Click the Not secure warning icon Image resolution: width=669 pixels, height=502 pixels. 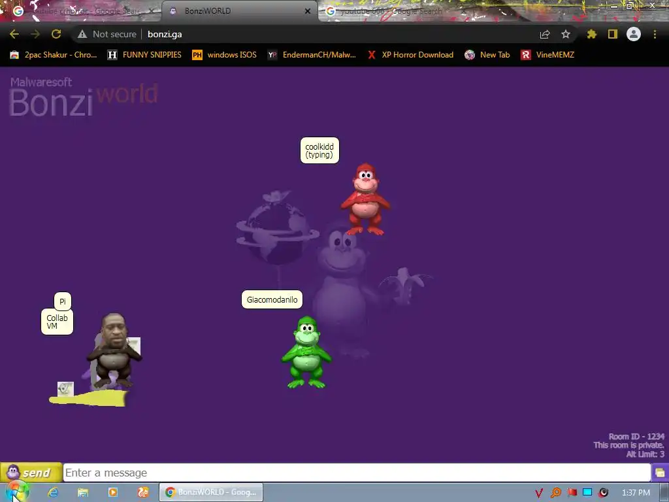pos(82,34)
